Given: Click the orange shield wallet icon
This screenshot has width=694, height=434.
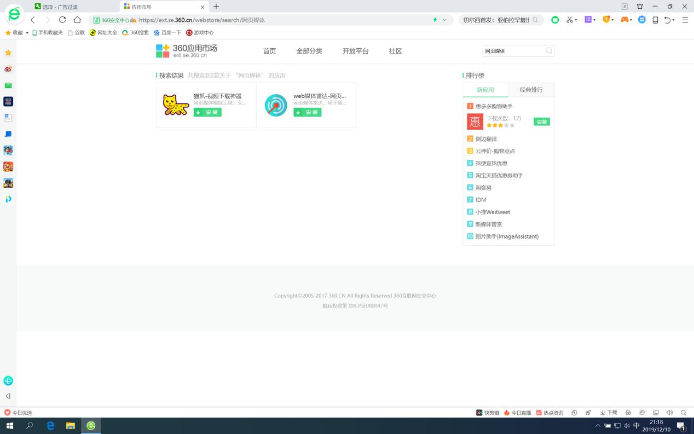Looking at the screenshot, I should [606, 20].
